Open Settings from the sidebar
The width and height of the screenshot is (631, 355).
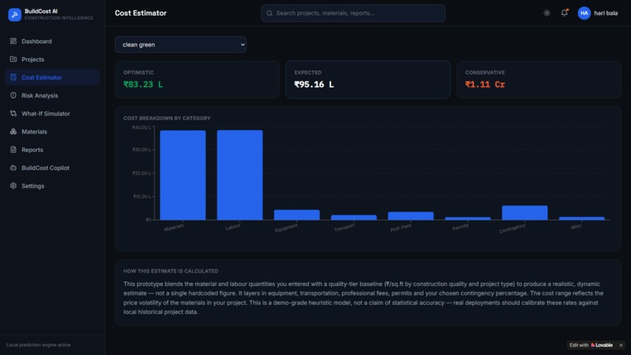52,186
